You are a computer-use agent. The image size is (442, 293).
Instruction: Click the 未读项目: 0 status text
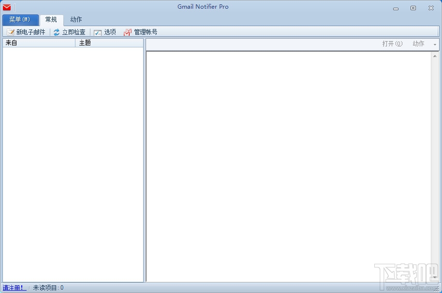click(x=48, y=288)
